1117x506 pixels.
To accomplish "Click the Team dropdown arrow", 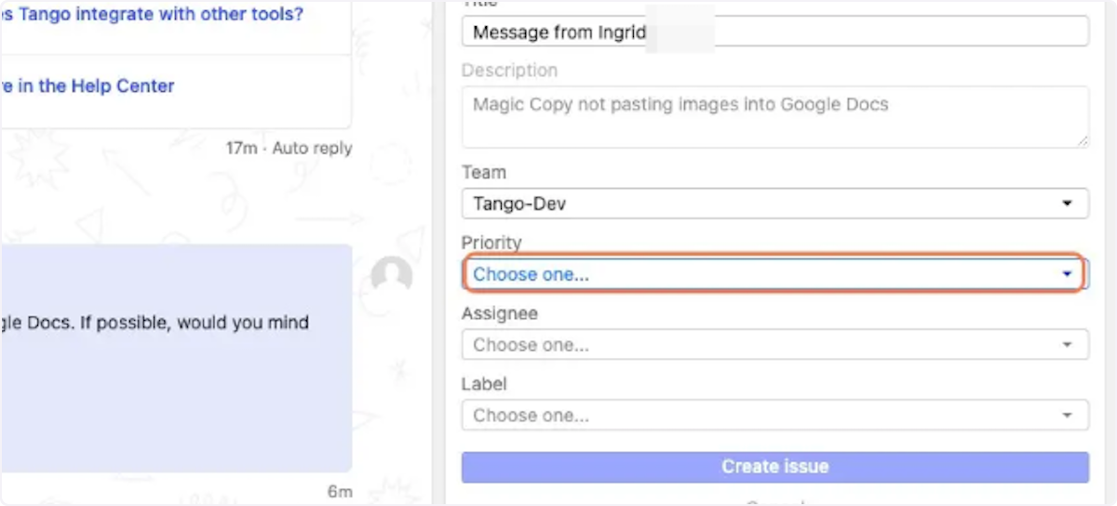I will click(1067, 204).
